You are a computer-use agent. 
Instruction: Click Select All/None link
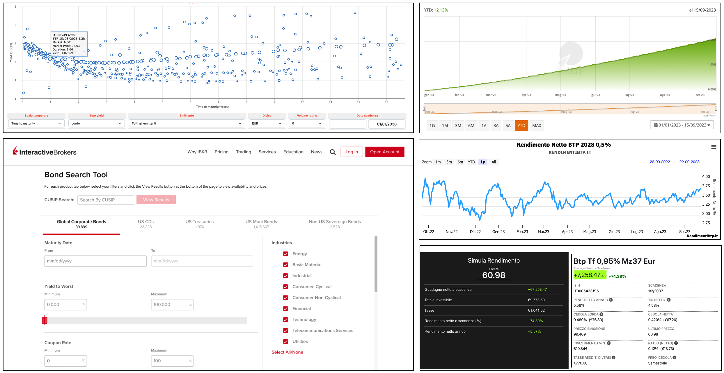[x=287, y=352]
